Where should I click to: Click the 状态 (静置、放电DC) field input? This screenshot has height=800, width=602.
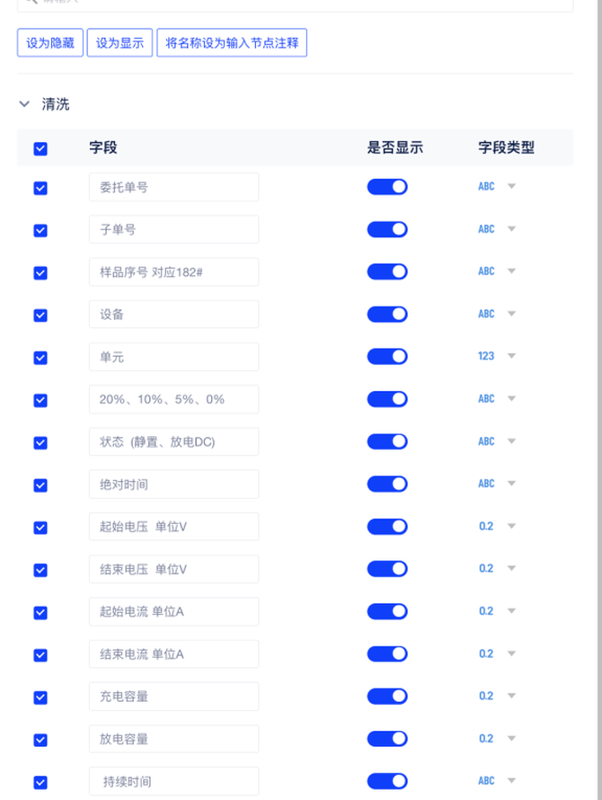(x=173, y=441)
